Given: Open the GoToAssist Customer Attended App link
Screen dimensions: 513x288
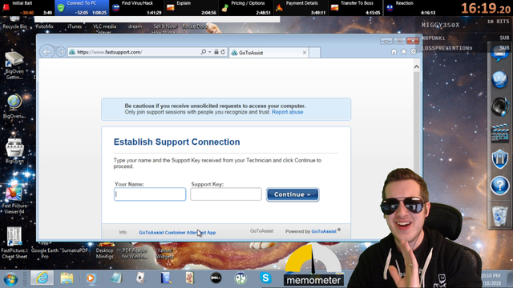Looking at the screenshot, I should [177, 233].
